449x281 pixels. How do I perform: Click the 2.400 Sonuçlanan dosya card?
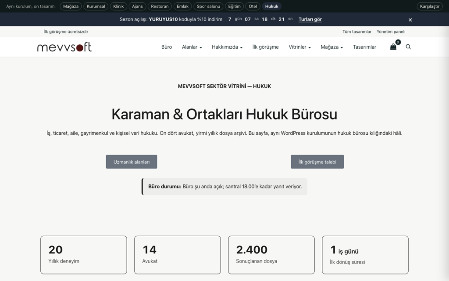click(x=271, y=255)
